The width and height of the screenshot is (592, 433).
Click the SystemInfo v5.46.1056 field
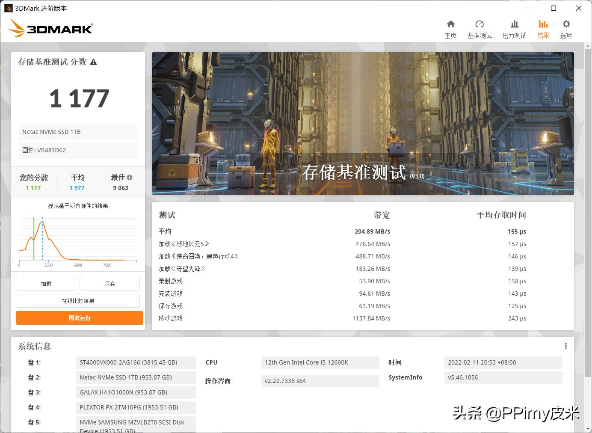[x=503, y=377]
